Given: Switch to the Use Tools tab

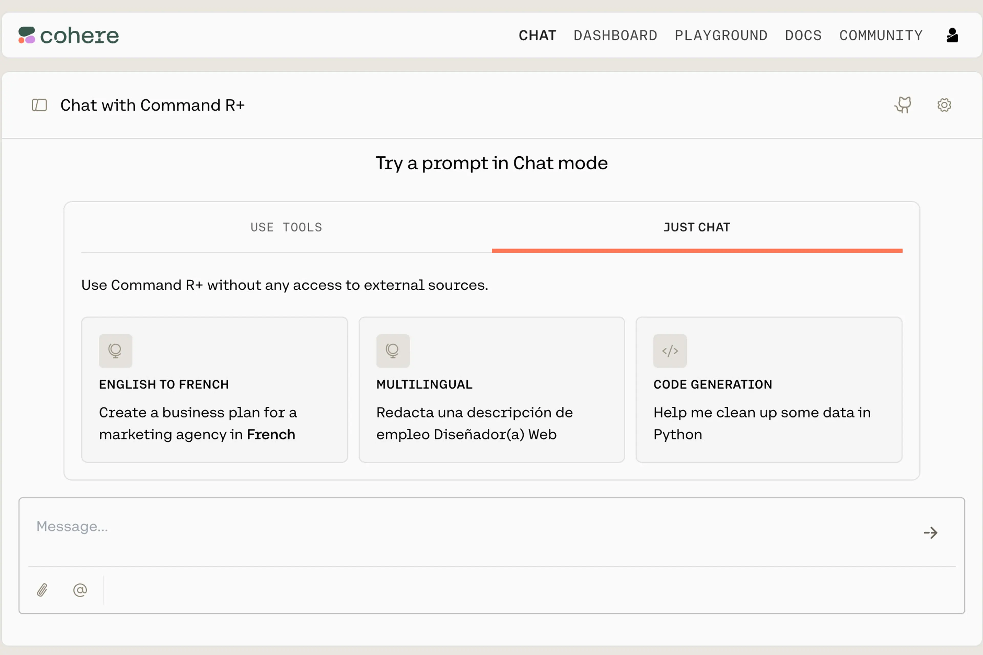Looking at the screenshot, I should click(x=286, y=227).
